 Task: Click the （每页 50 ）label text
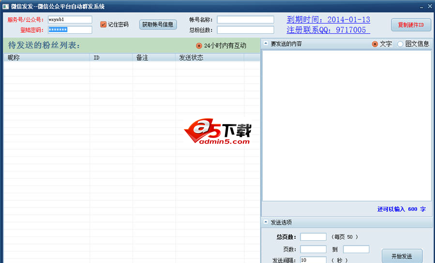point(345,237)
